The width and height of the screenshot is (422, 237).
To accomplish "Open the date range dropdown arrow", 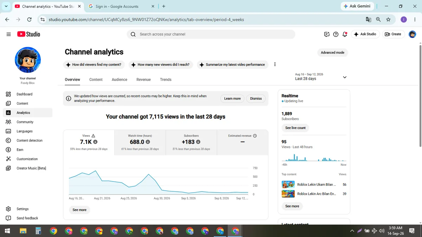I will point(345,77).
